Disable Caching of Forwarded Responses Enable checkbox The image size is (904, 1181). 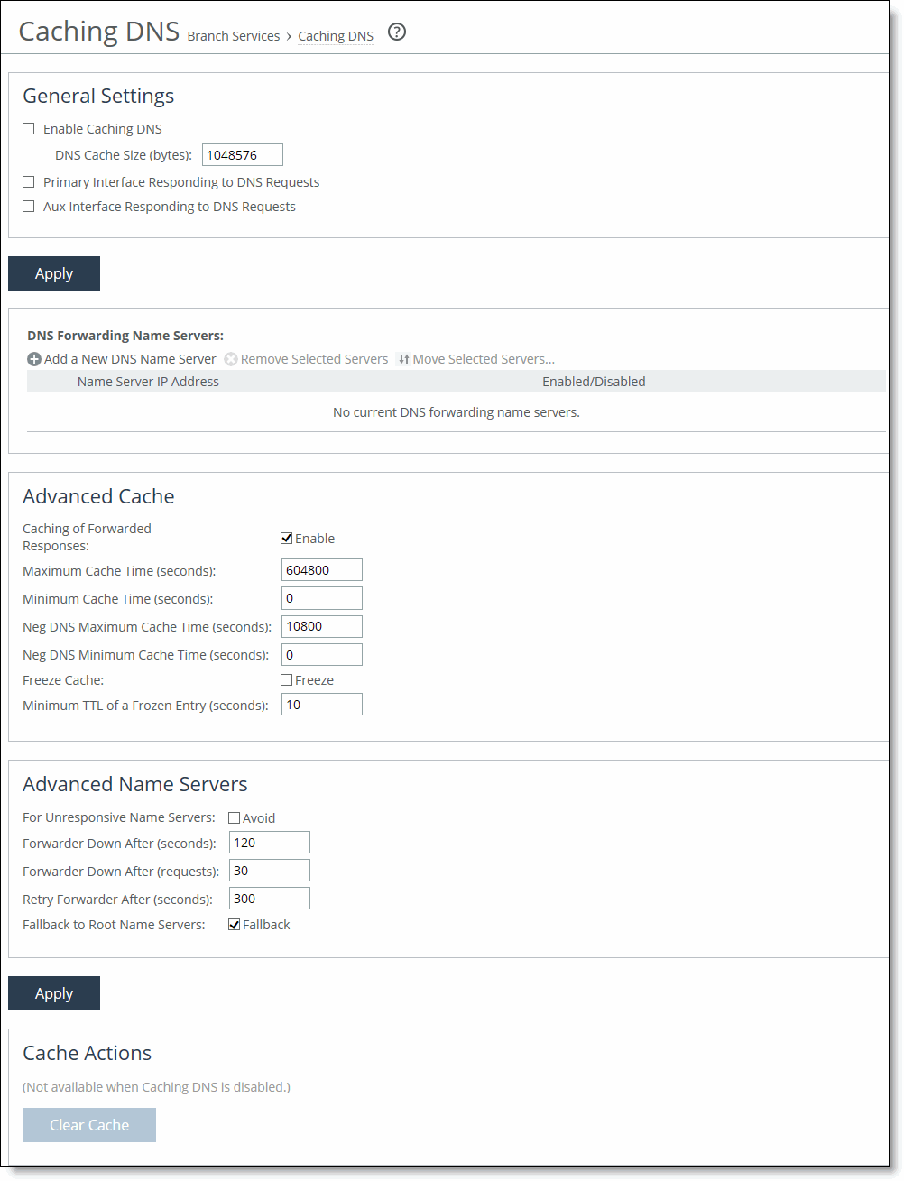point(286,538)
